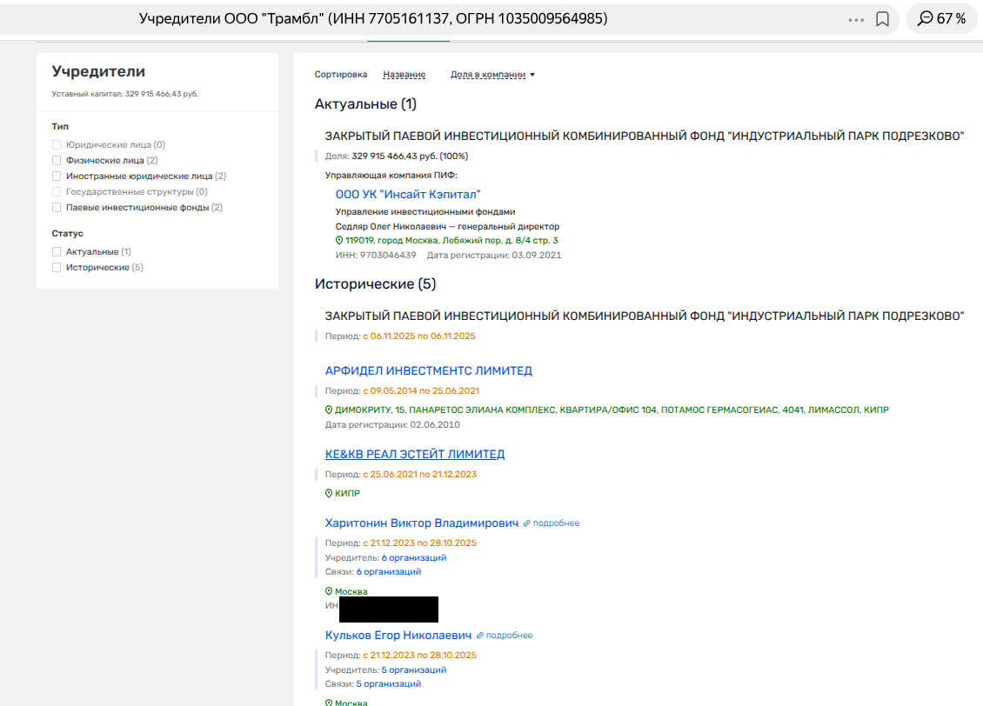983x706 pixels.
Task: Open the ООО УК "Инсайт Кэпитал" link
Action: [407, 195]
